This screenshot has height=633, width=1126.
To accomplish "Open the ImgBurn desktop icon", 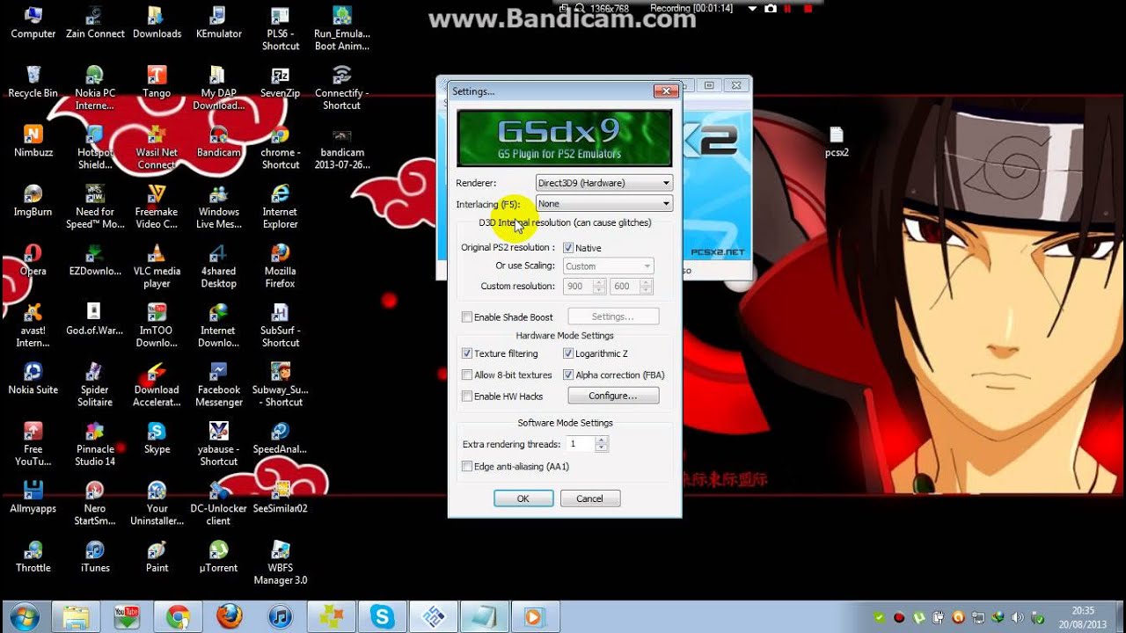I will tap(33, 200).
